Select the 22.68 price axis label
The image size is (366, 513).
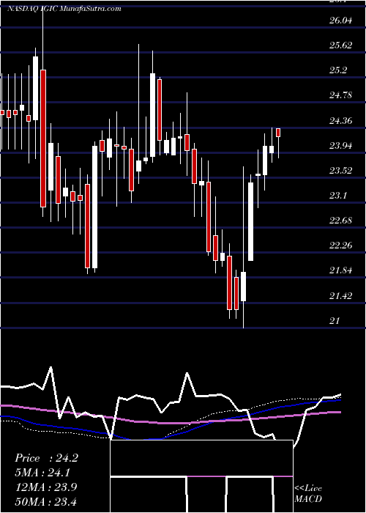pyautogui.click(x=340, y=221)
